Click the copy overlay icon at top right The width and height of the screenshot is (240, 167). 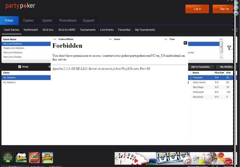click(236, 8)
